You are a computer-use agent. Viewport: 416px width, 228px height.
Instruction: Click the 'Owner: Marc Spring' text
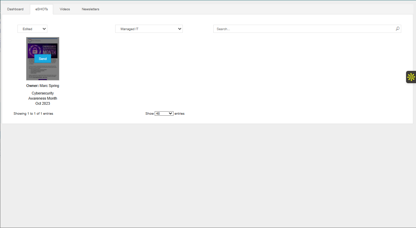pyautogui.click(x=43, y=86)
